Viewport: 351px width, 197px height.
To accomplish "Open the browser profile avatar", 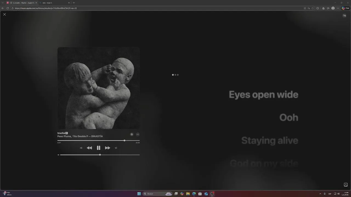I will point(333,8).
